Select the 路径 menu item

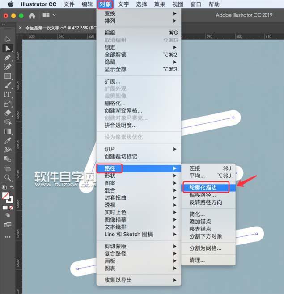point(139,168)
